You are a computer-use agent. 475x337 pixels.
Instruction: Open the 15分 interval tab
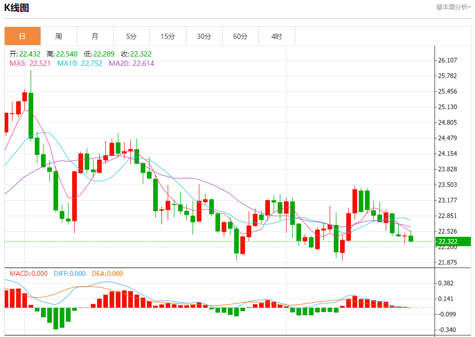click(x=168, y=36)
